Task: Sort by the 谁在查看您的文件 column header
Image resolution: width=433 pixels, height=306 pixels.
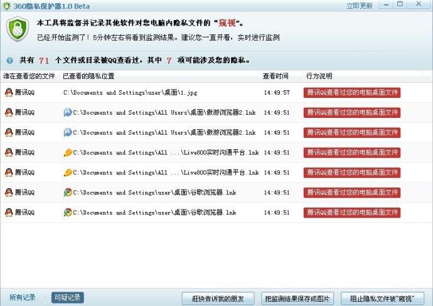Action: pos(29,76)
